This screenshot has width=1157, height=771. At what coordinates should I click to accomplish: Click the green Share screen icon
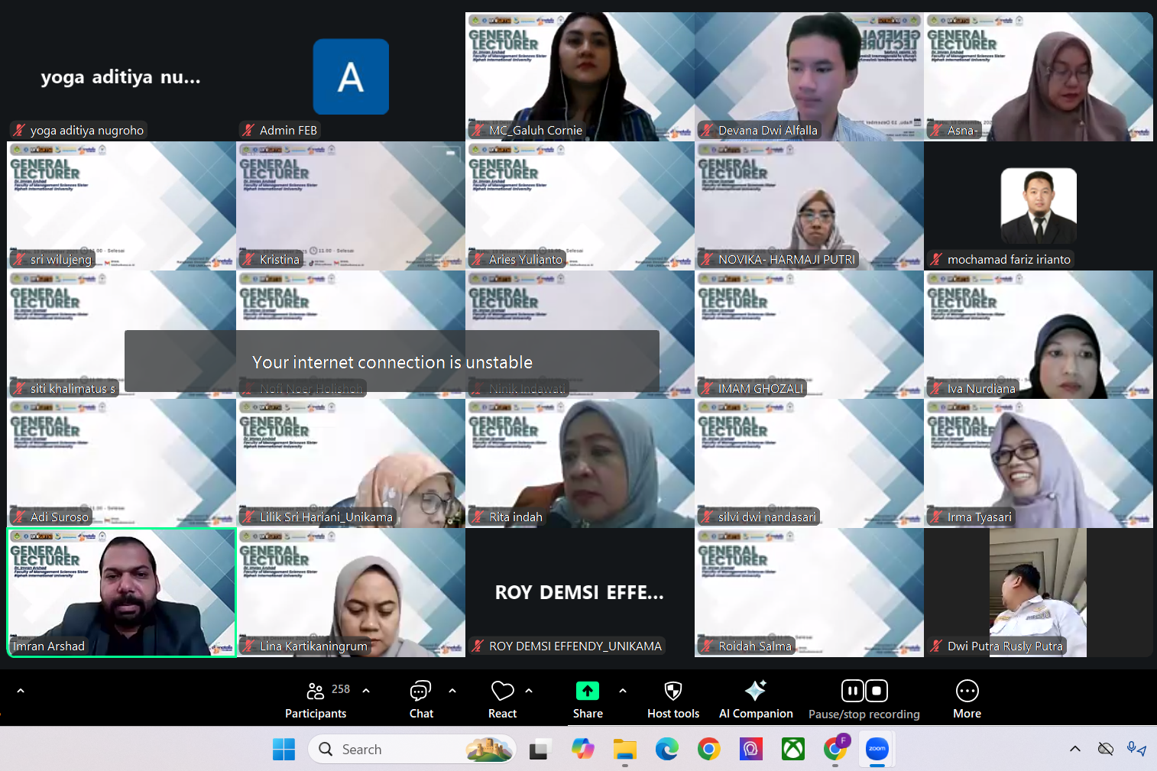[587, 691]
